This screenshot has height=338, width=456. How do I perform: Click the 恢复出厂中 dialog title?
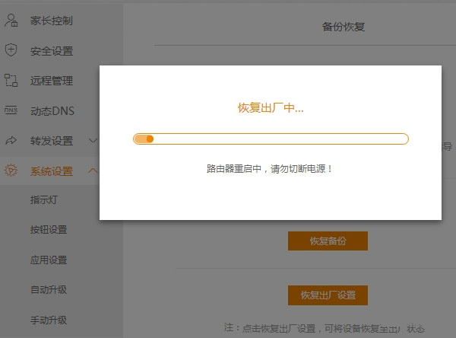pos(271,108)
